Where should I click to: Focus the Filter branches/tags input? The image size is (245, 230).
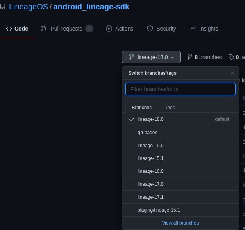pos(181,89)
